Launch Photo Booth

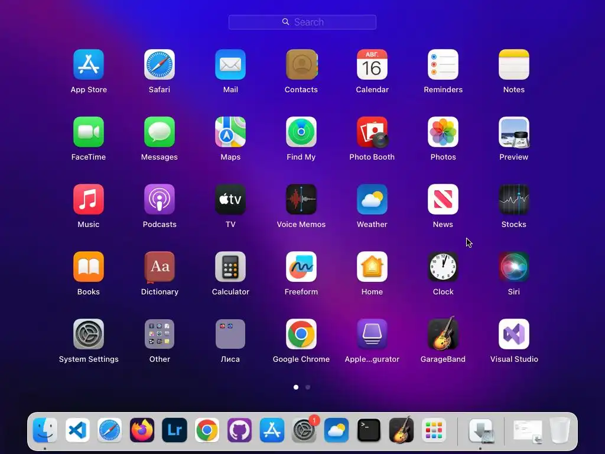coord(372,132)
